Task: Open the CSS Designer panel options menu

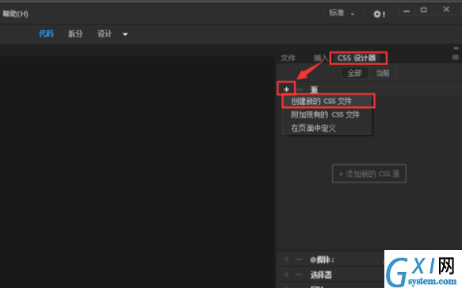Action: (456, 57)
